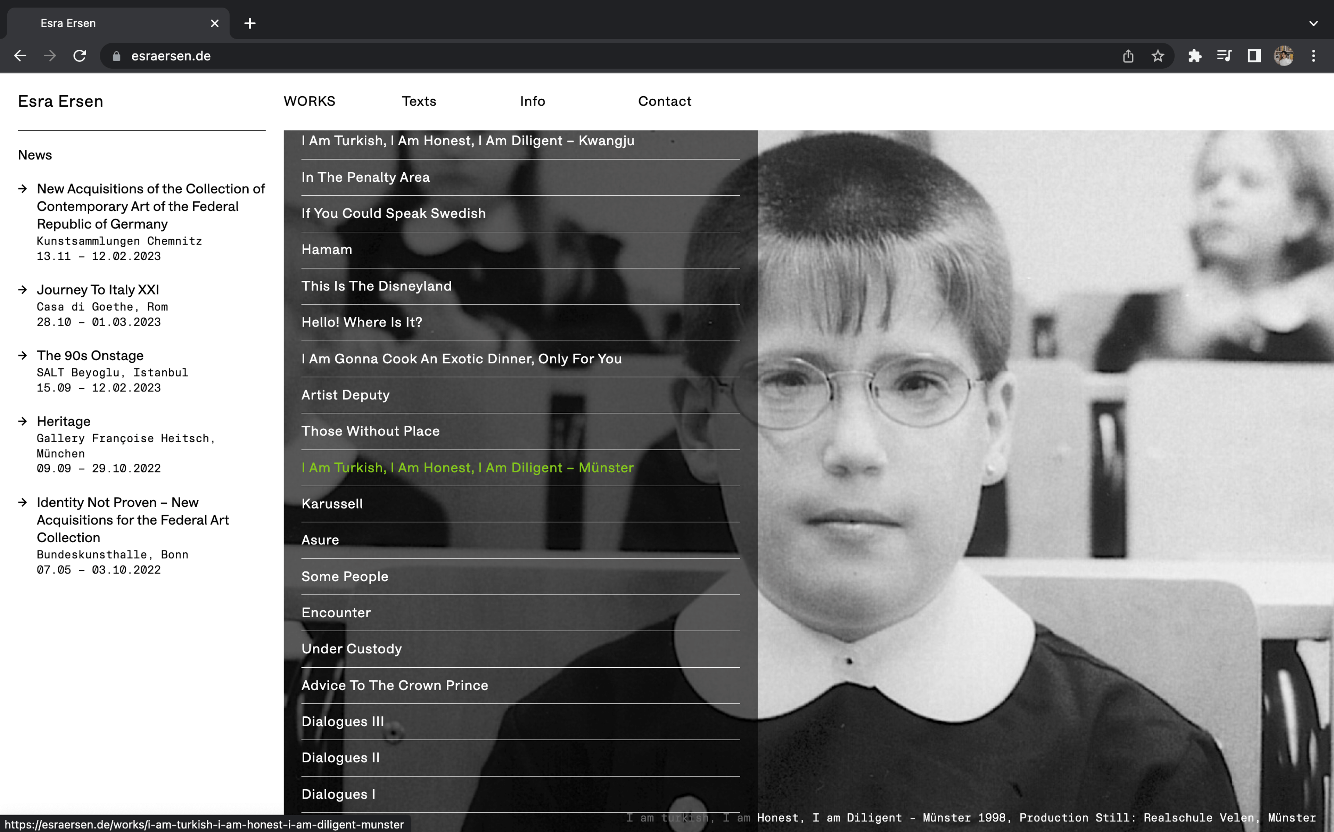Click arrow beside Identity Not Proven

pos(23,502)
